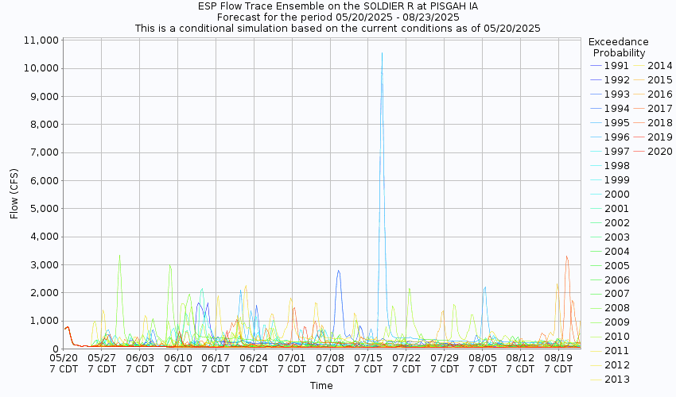This screenshot has height=397, width=676.
Task: Click the '08/05 7 CDT' x-axis label
Action: click(483, 364)
